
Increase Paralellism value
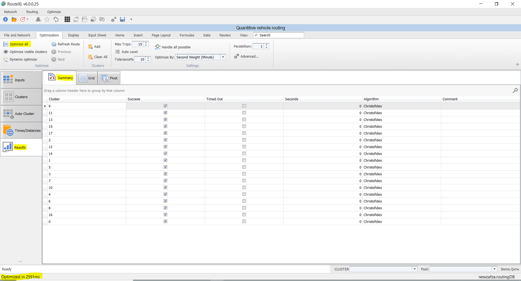tap(267, 45)
